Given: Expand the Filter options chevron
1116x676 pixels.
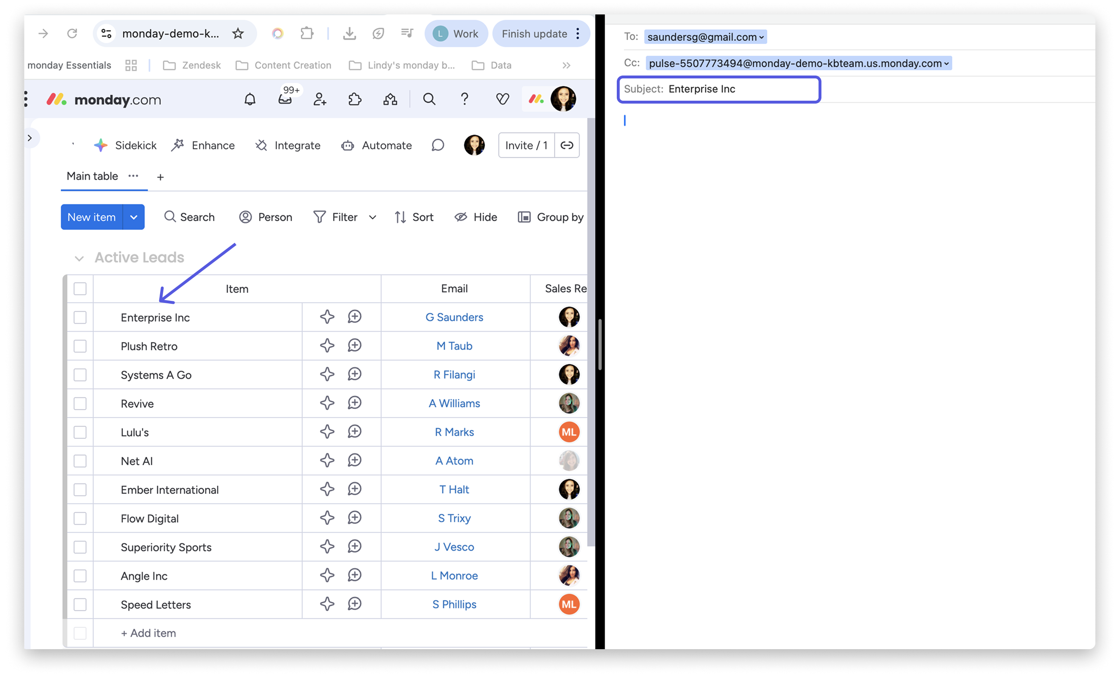Looking at the screenshot, I should (x=372, y=217).
